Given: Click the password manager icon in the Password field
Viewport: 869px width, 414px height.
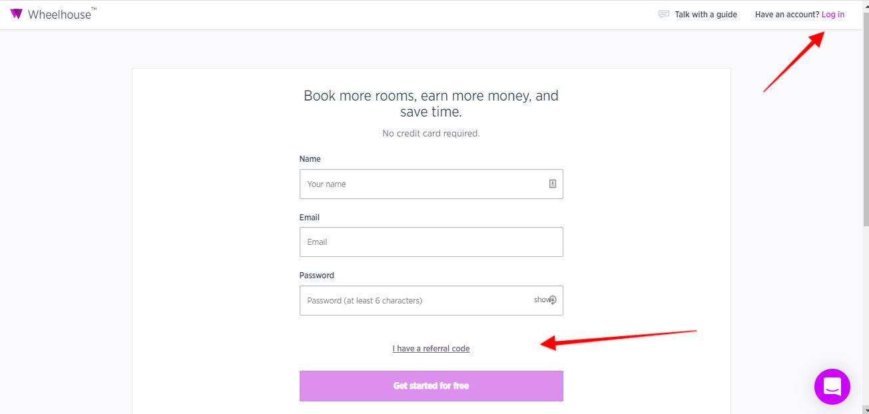Looking at the screenshot, I should point(553,300).
